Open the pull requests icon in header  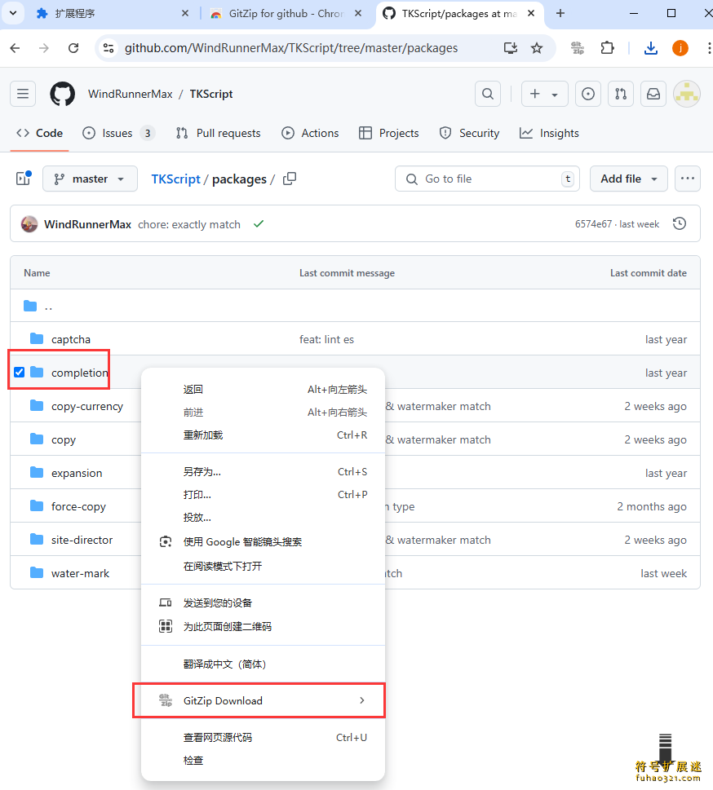point(621,94)
